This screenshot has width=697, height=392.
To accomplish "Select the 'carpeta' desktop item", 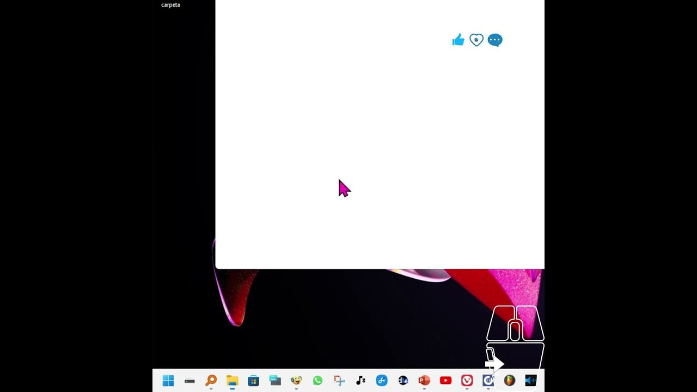I will (x=170, y=5).
